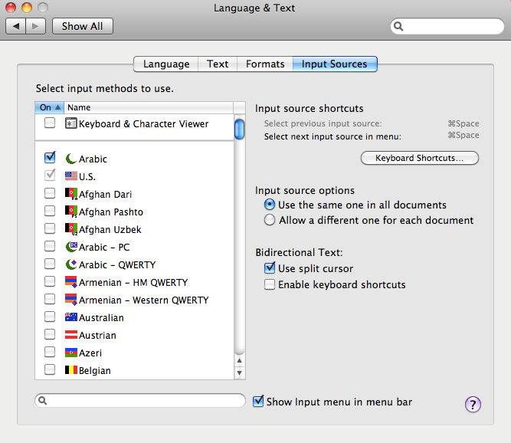Click the Azeri flag icon
The height and width of the screenshot is (443, 511).
click(70, 353)
